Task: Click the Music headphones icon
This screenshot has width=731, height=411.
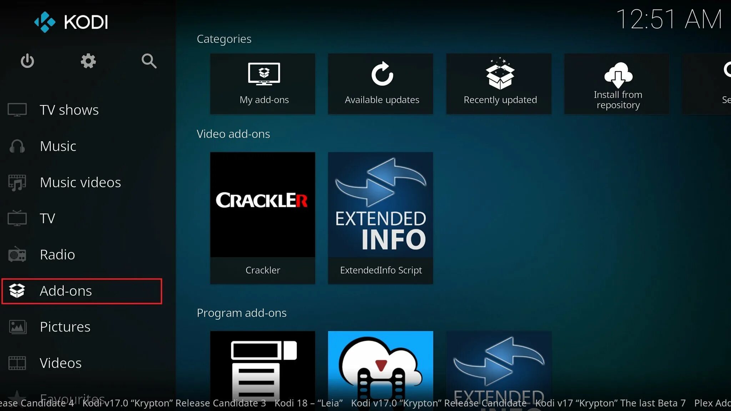Action: coord(17,146)
